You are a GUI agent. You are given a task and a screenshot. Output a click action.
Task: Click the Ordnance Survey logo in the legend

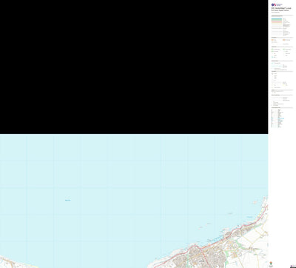[277, 4]
